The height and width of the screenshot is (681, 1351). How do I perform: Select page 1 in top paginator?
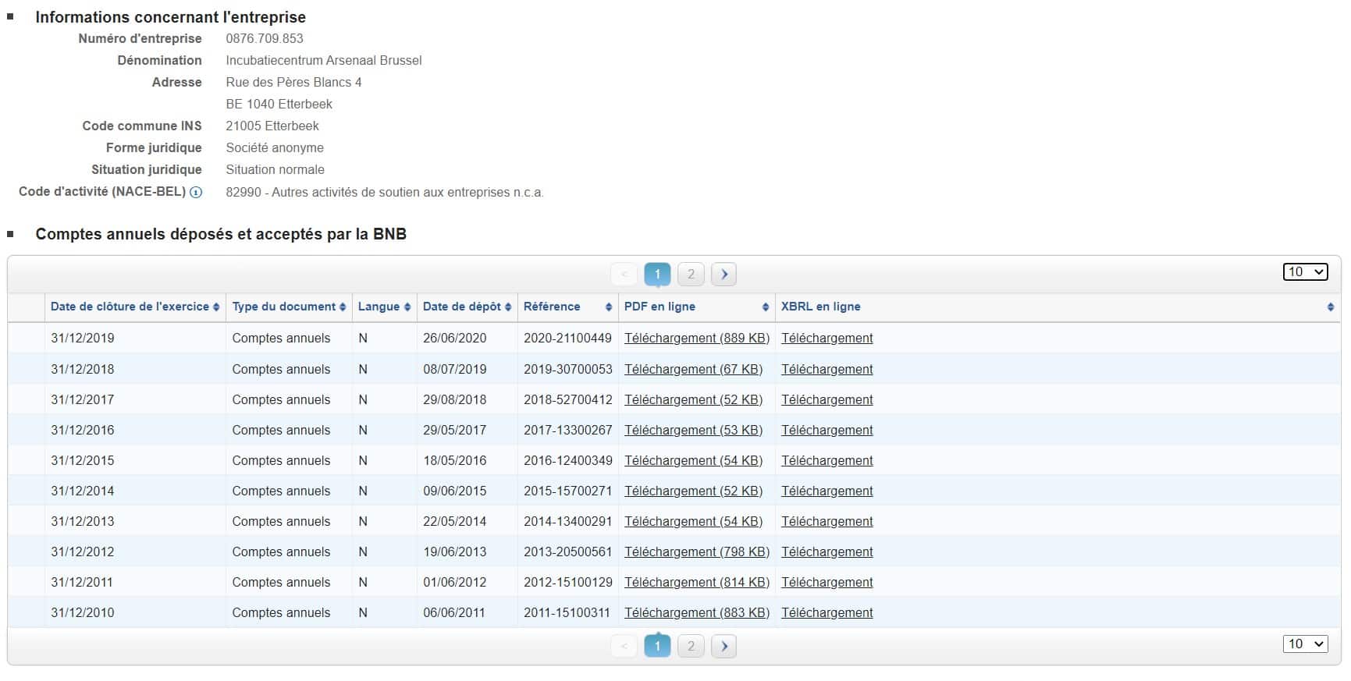tap(657, 275)
